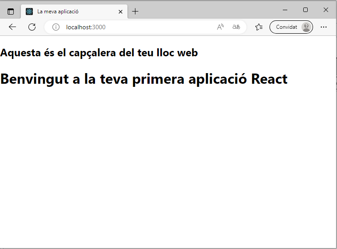Close the browser window
This screenshot has width=337, height=249.
tap(326, 10)
